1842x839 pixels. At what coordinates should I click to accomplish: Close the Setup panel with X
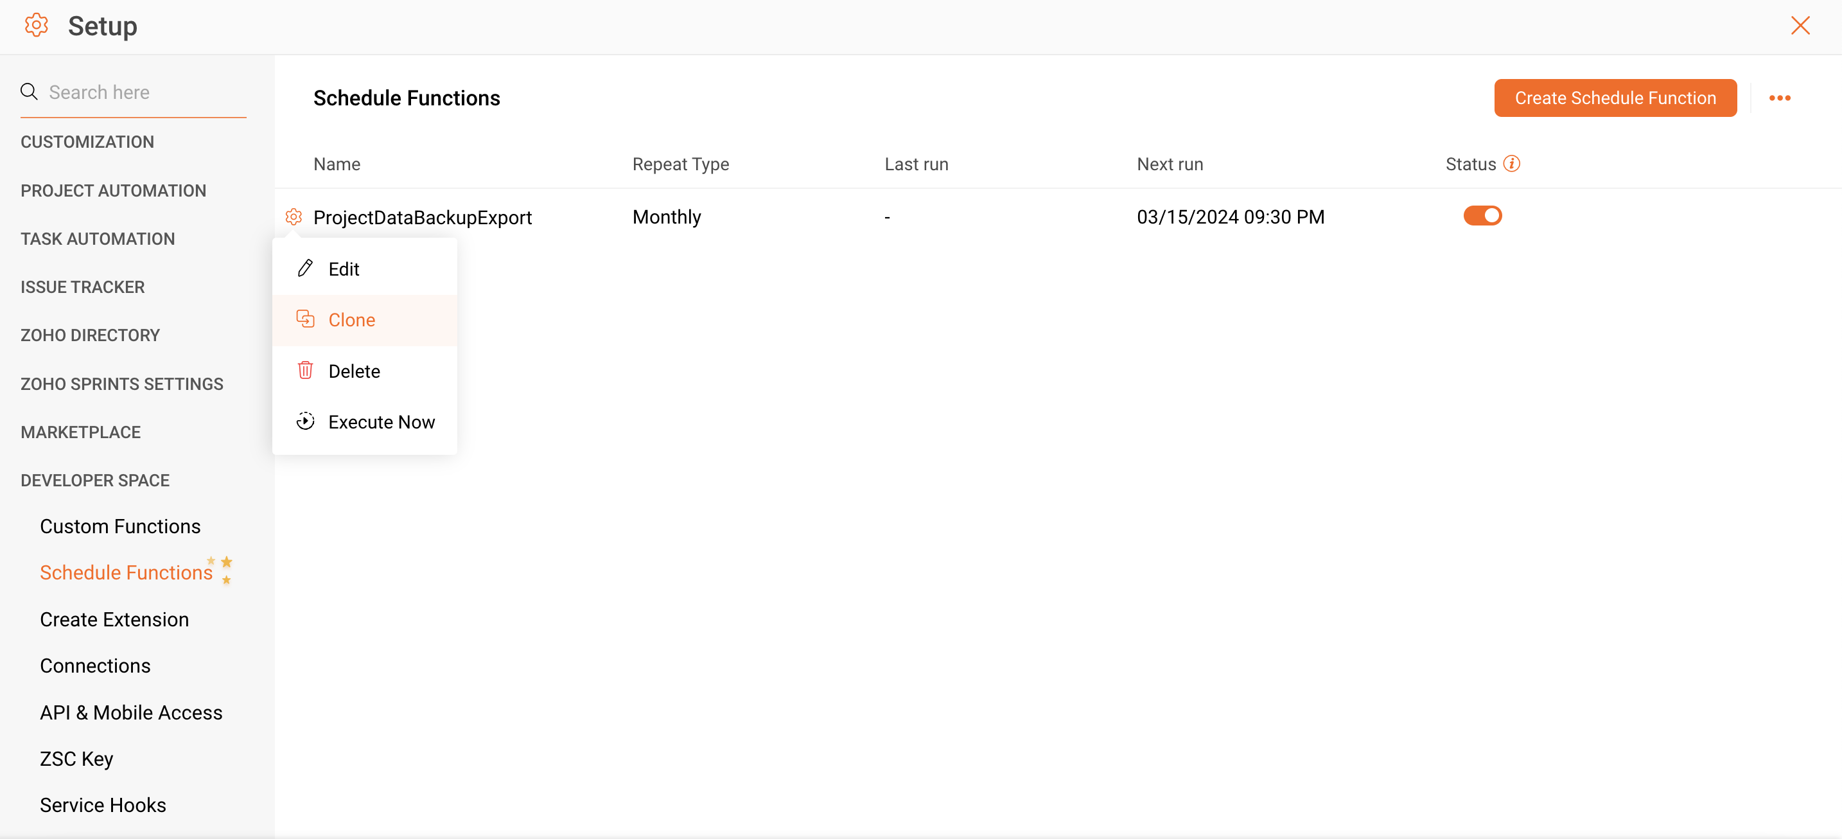pos(1800,26)
